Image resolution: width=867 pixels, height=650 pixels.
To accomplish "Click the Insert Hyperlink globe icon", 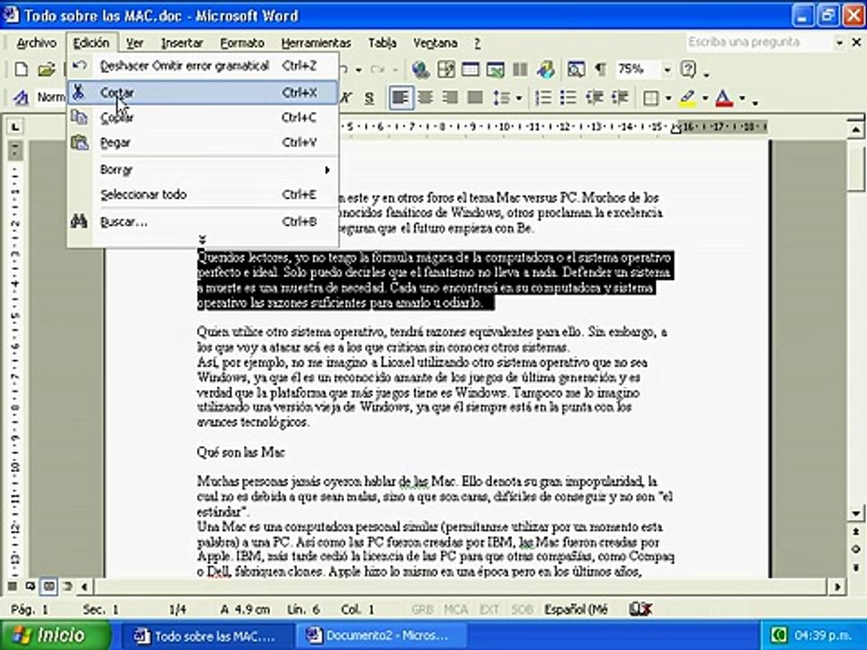I will coord(421,70).
